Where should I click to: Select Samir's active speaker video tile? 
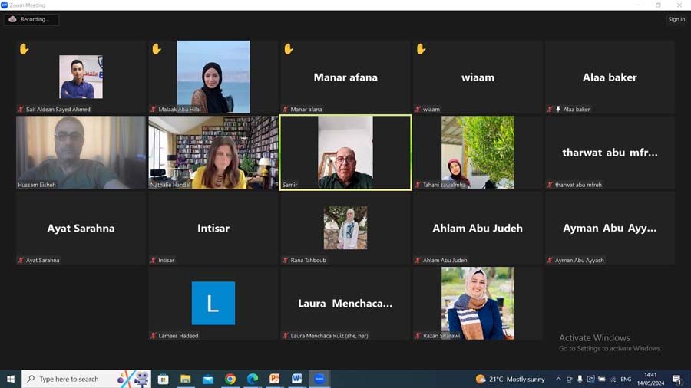click(x=345, y=152)
